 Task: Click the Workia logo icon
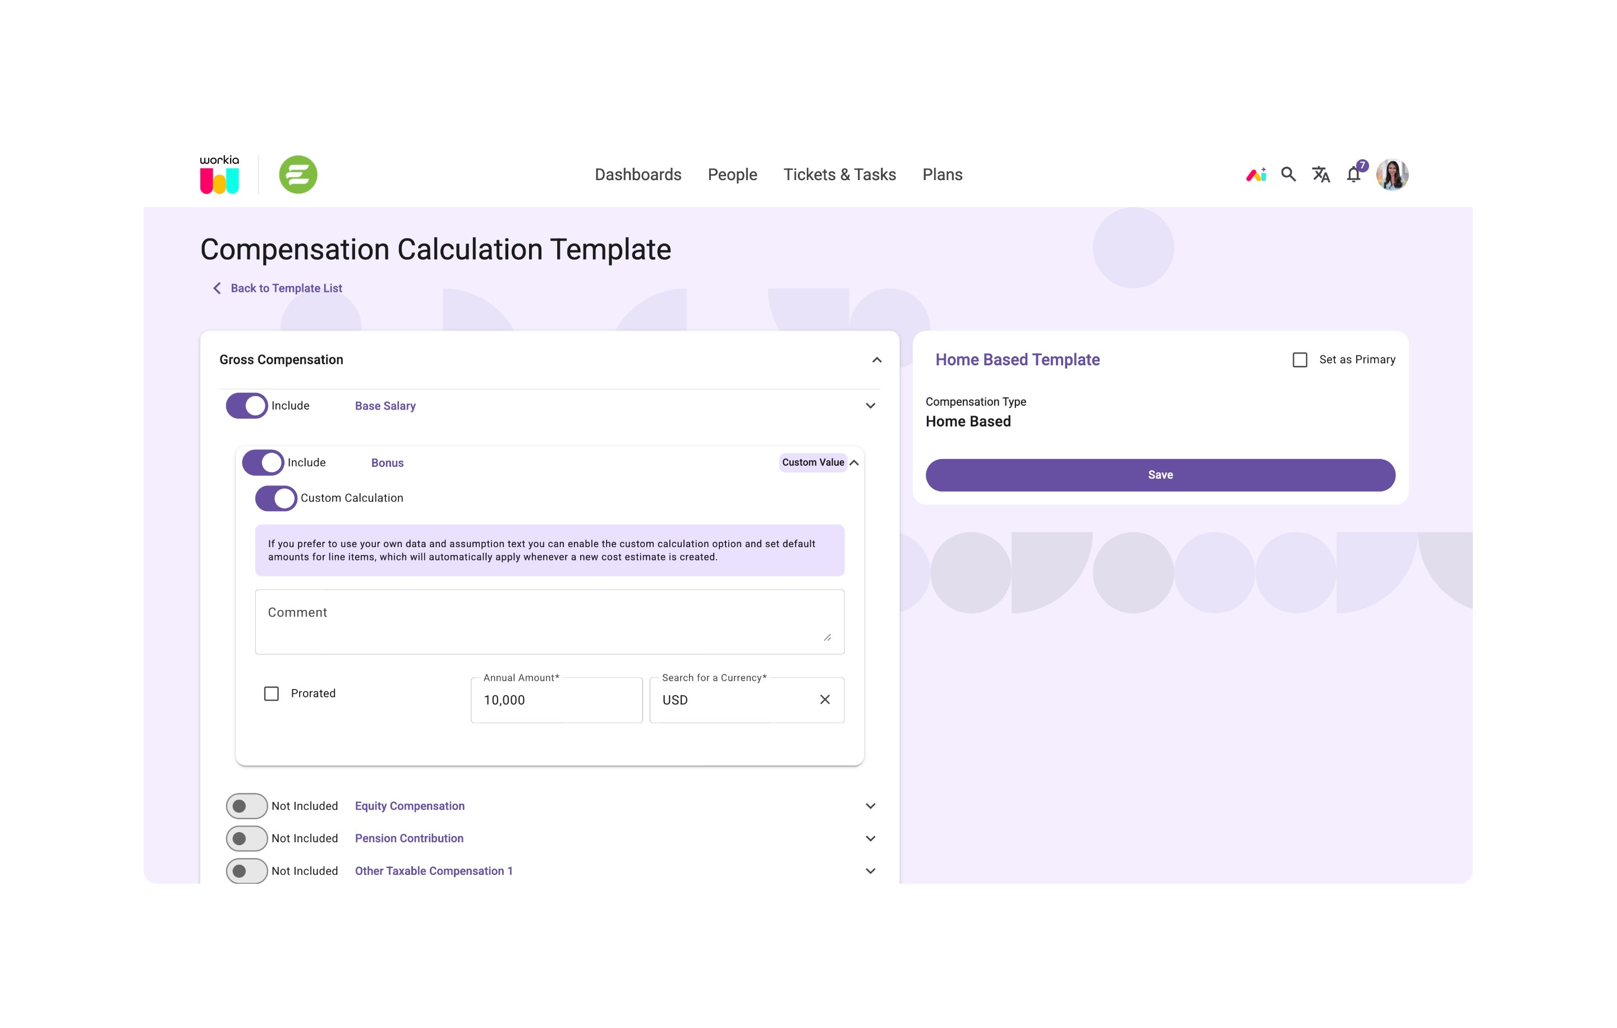click(219, 175)
